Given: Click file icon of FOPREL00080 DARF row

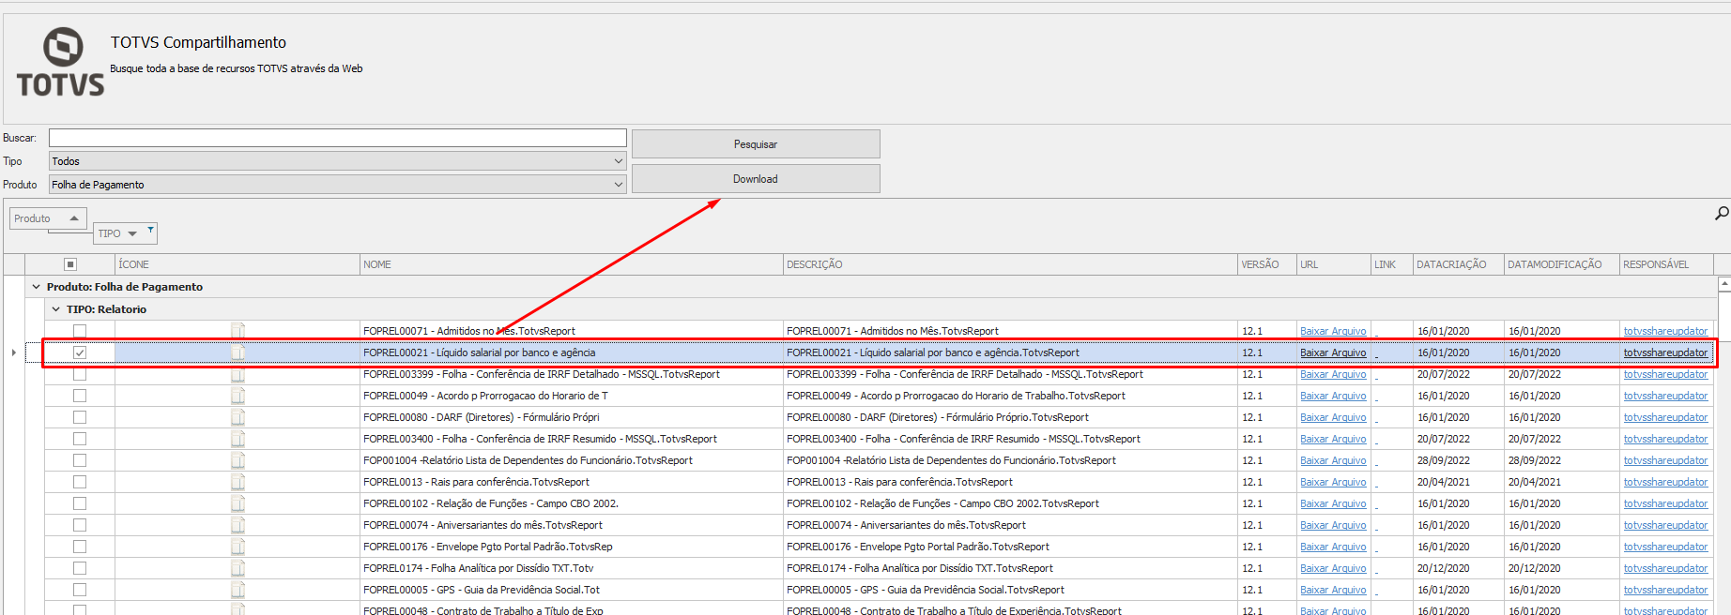Looking at the screenshot, I should click(x=238, y=417).
